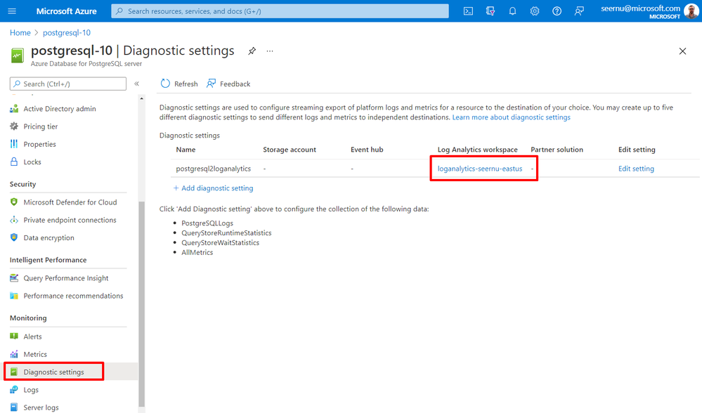This screenshot has height=413, width=702.
Task: Open Alerts under Monitoring
Action: (33, 336)
